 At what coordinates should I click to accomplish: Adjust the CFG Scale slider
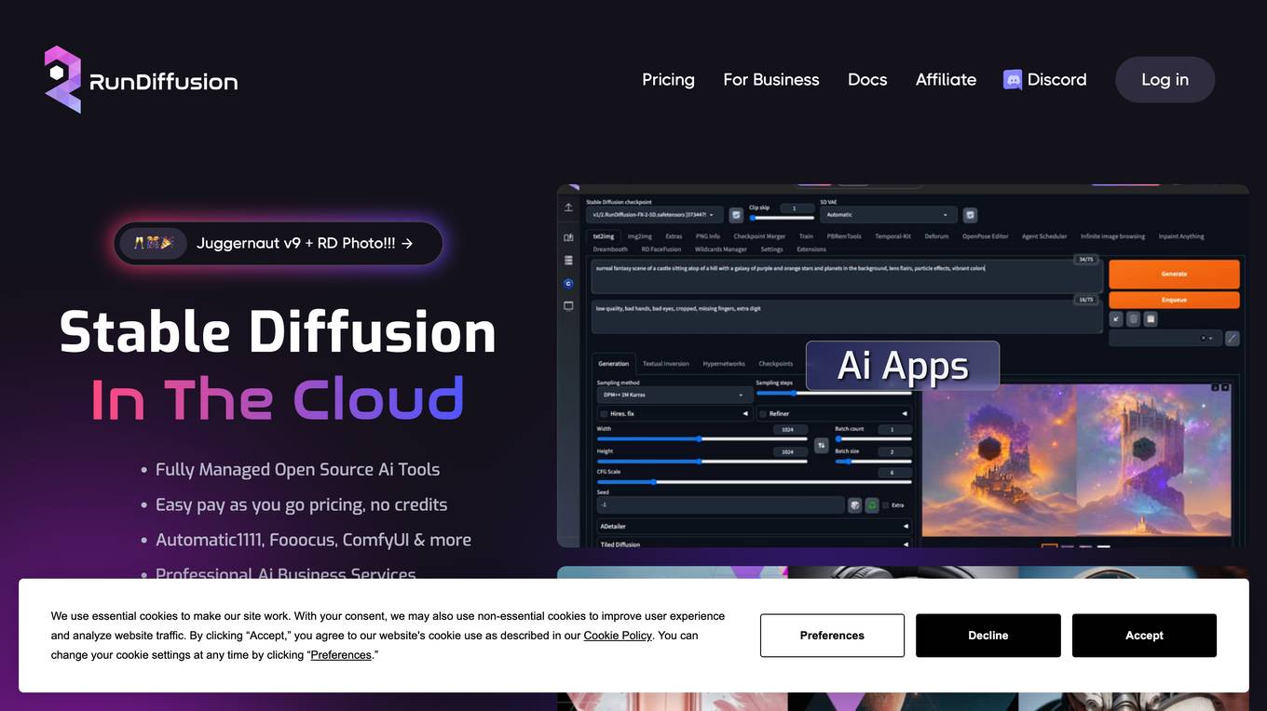pos(755,482)
